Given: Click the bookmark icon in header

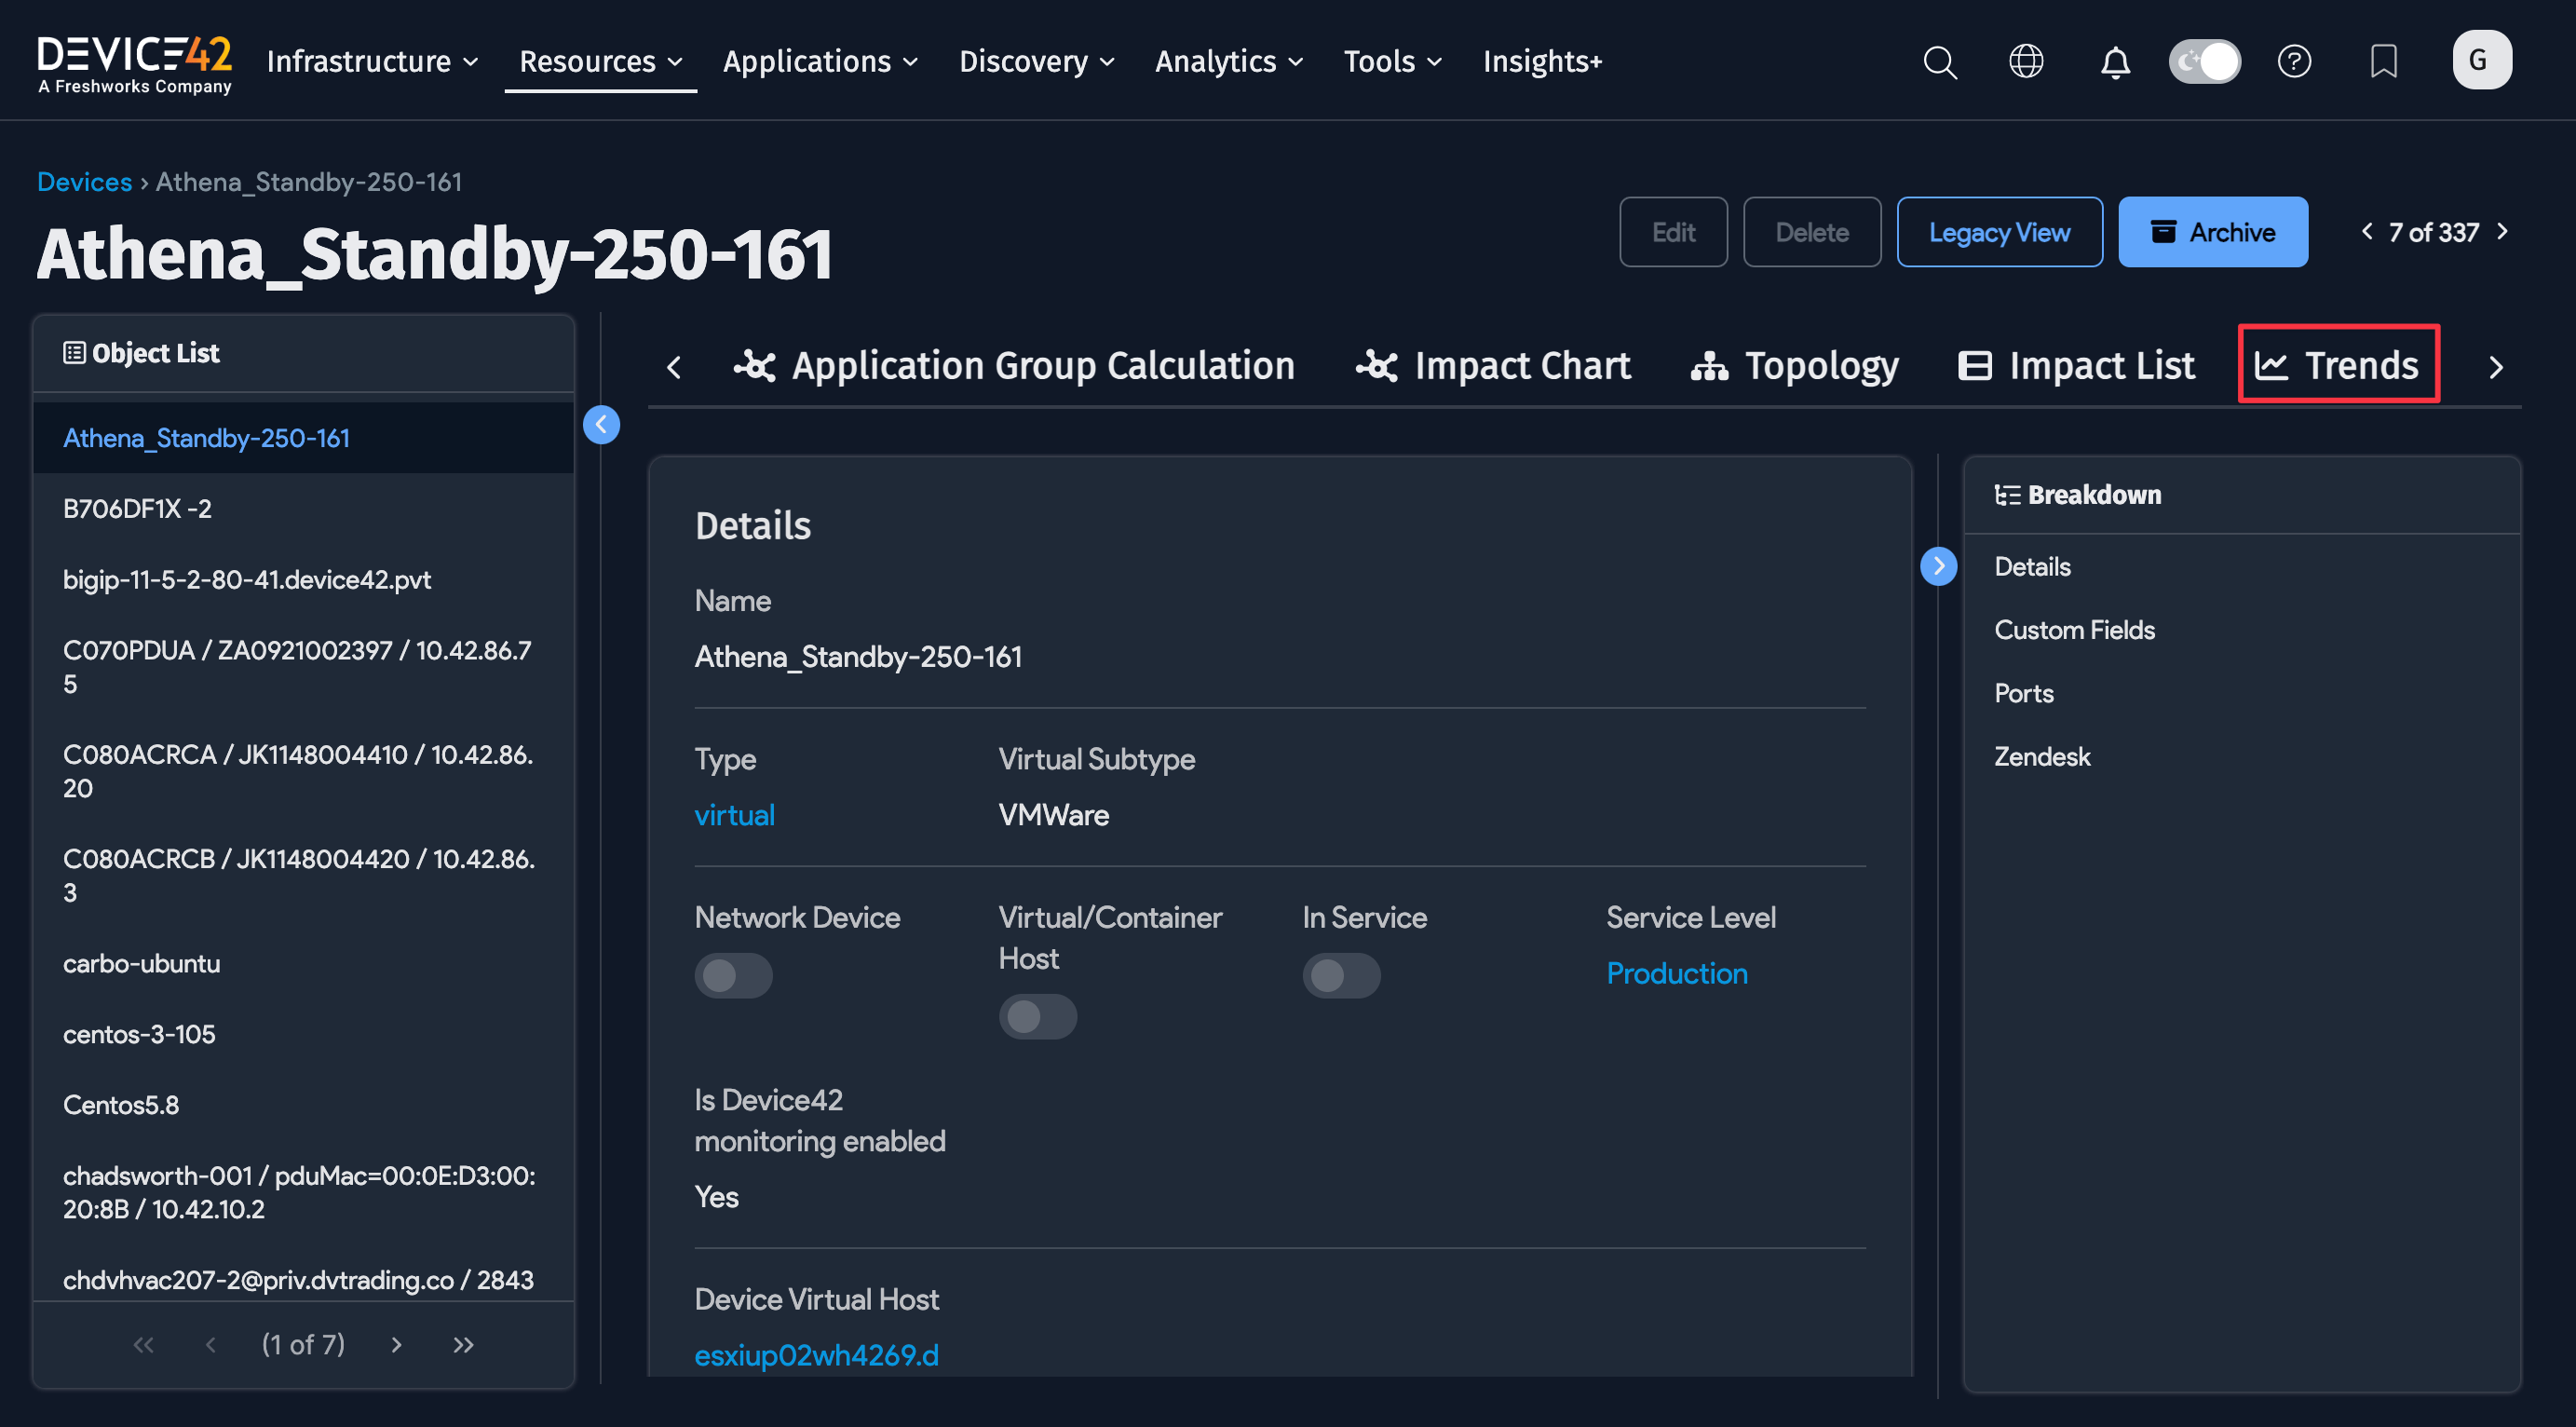Looking at the screenshot, I should click(2383, 62).
